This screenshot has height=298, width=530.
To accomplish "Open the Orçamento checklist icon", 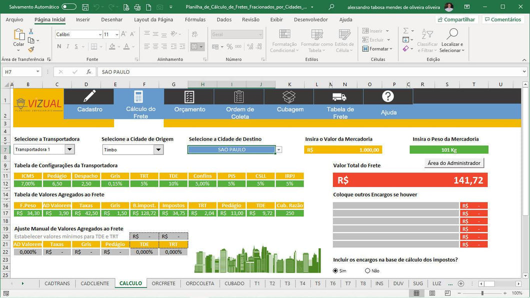I will (x=189, y=97).
